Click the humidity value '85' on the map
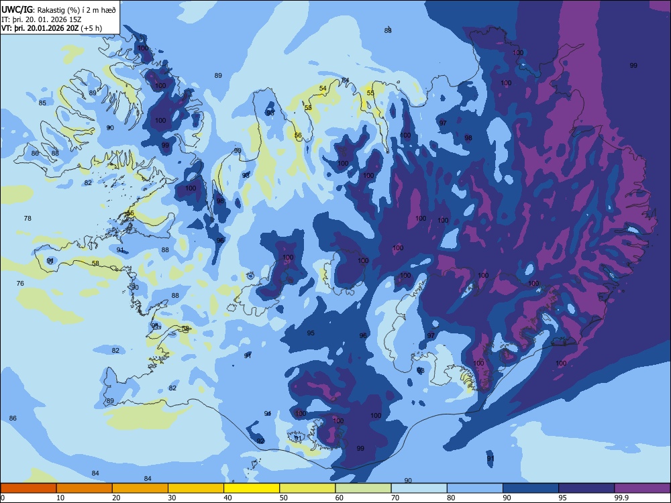This screenshot has width=671, height=503. [x=42, y=103]
